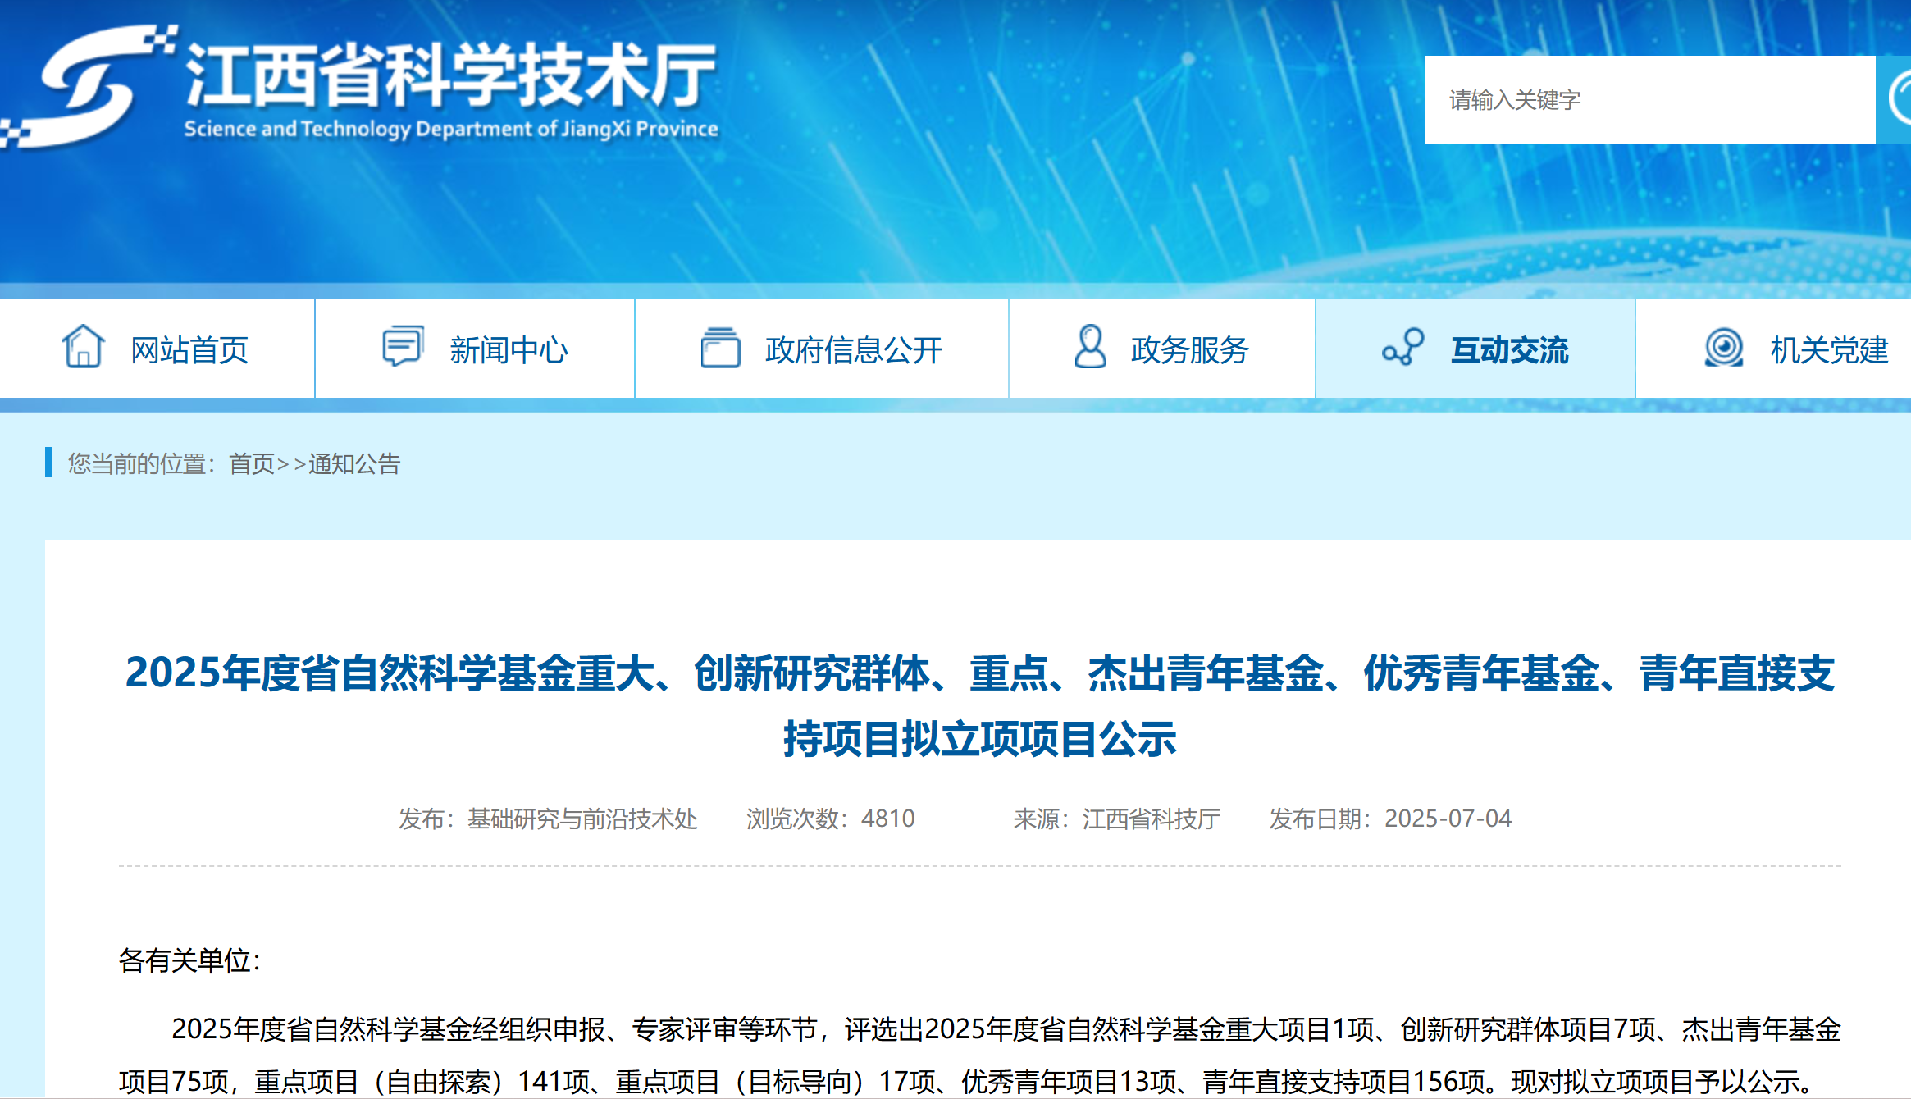Click the person icon beside 政务服务
Viewport: 1911px width, 1099px height.
click(x=1090, y=347)
